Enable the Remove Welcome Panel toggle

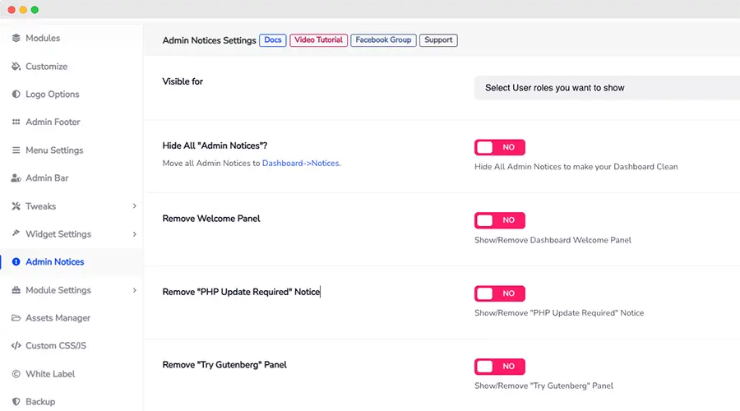click(x=499, y=220)
